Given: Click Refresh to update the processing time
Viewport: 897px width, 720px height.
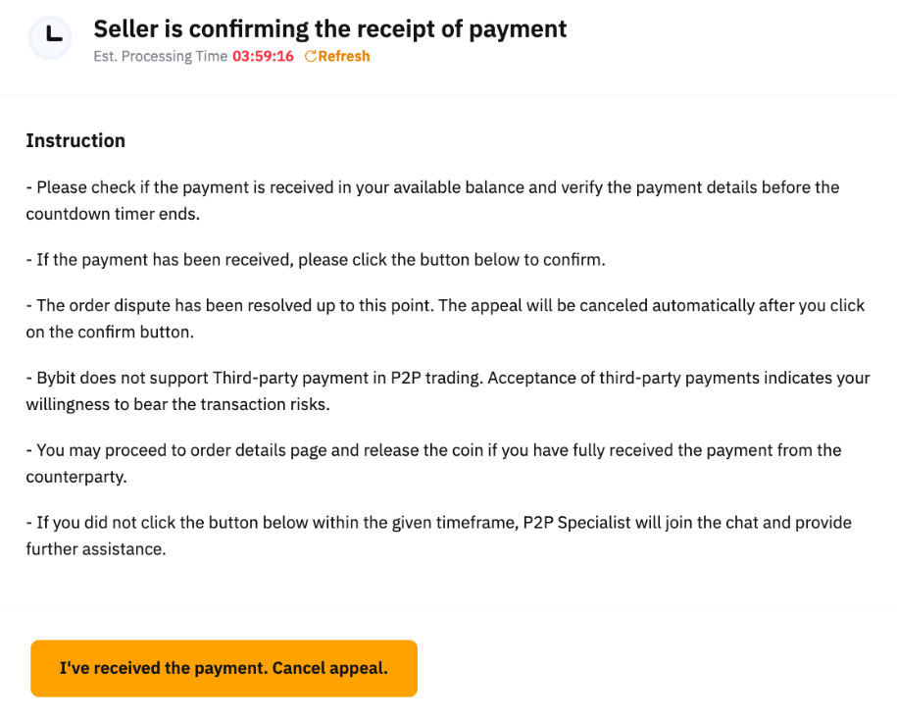Looking at the screenshot, I should pyautogui.click(x=337, y=56).
